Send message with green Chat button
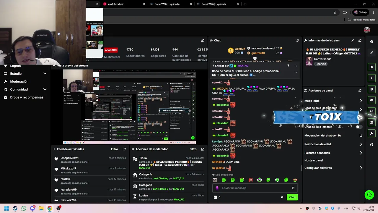This screenshot has width=378, height=213. (x=292, y=197)
